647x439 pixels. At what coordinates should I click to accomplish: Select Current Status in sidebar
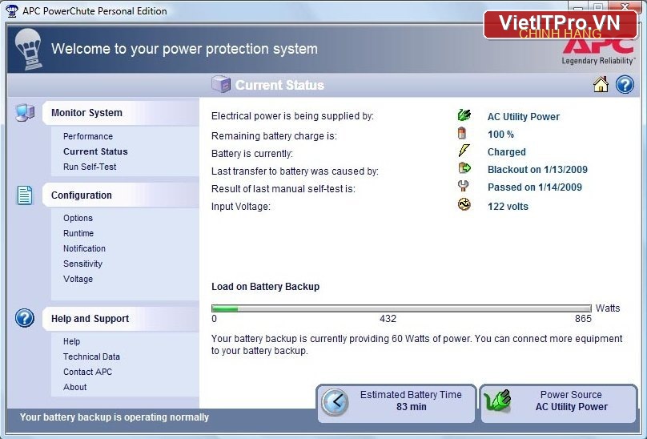(95, 151)
